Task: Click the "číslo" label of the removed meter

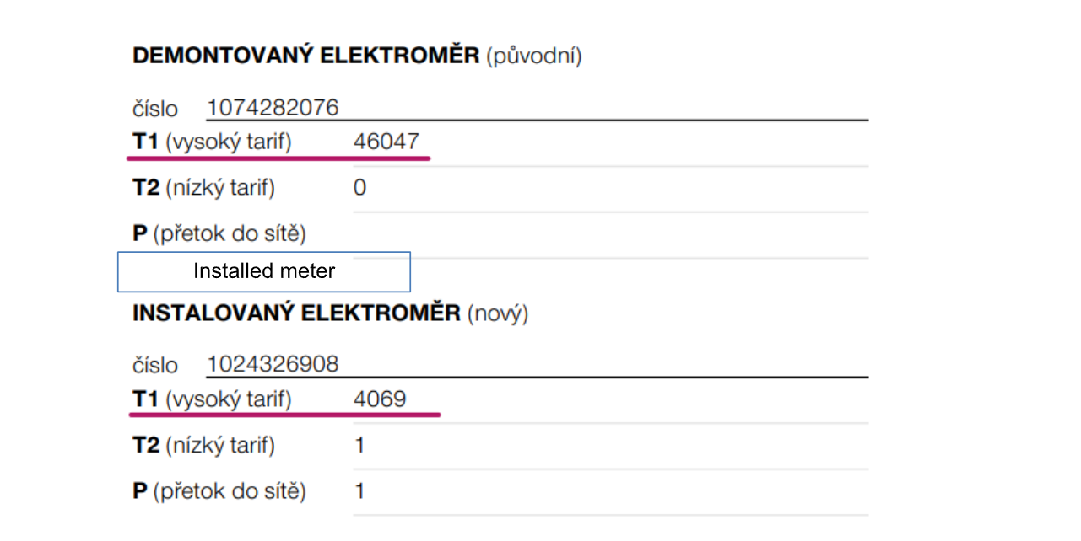Action: pyautogui.click(x=155, y=109)
